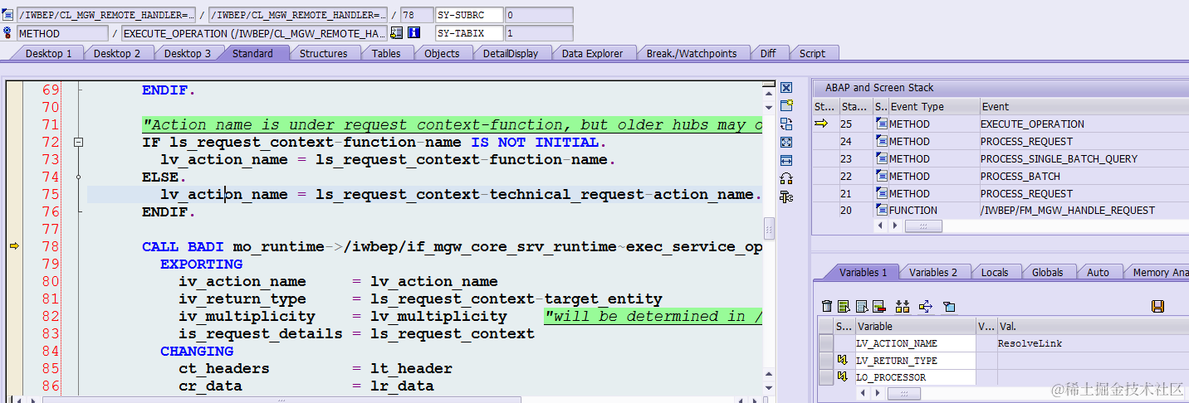This screenshot has width=1189, height=403.
Task: Click the Full Screen tool icon
Action: [x=786, y=142]
